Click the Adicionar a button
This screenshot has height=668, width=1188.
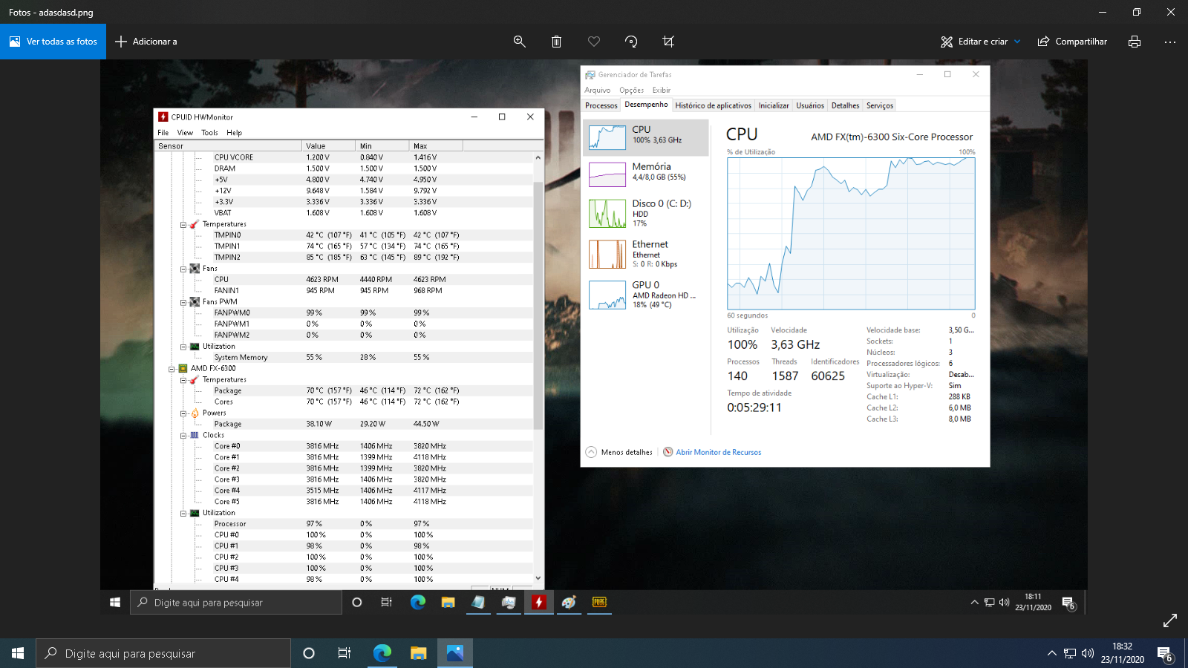pos(146,42)
